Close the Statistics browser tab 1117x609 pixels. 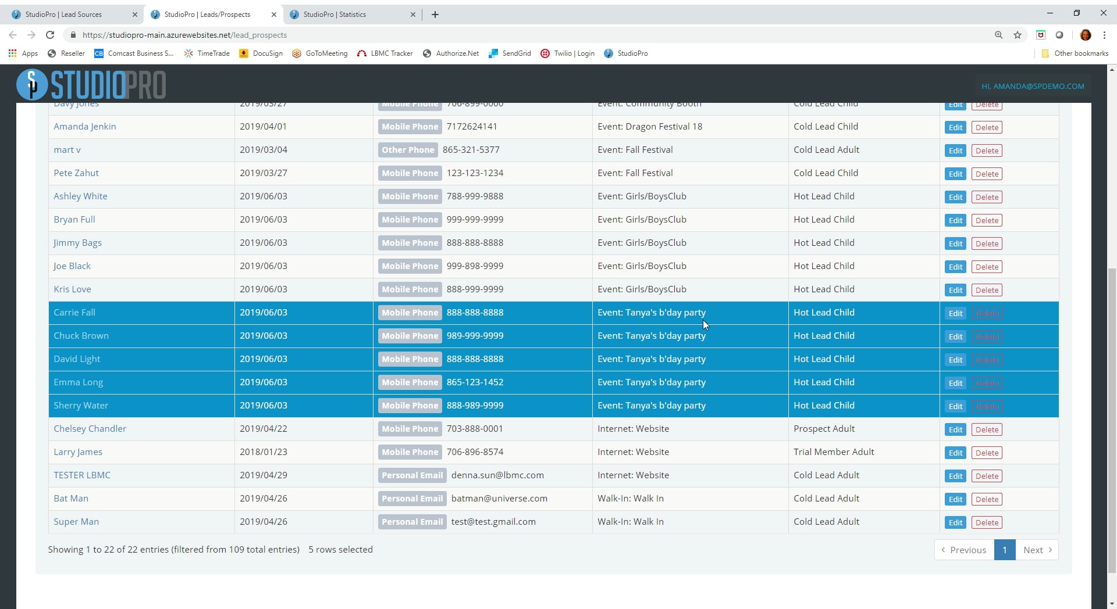point(413,15)
